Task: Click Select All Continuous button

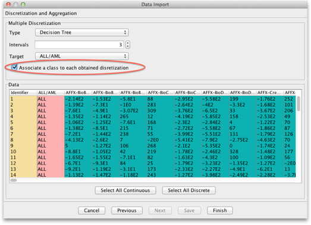Action: click(125, 190)
